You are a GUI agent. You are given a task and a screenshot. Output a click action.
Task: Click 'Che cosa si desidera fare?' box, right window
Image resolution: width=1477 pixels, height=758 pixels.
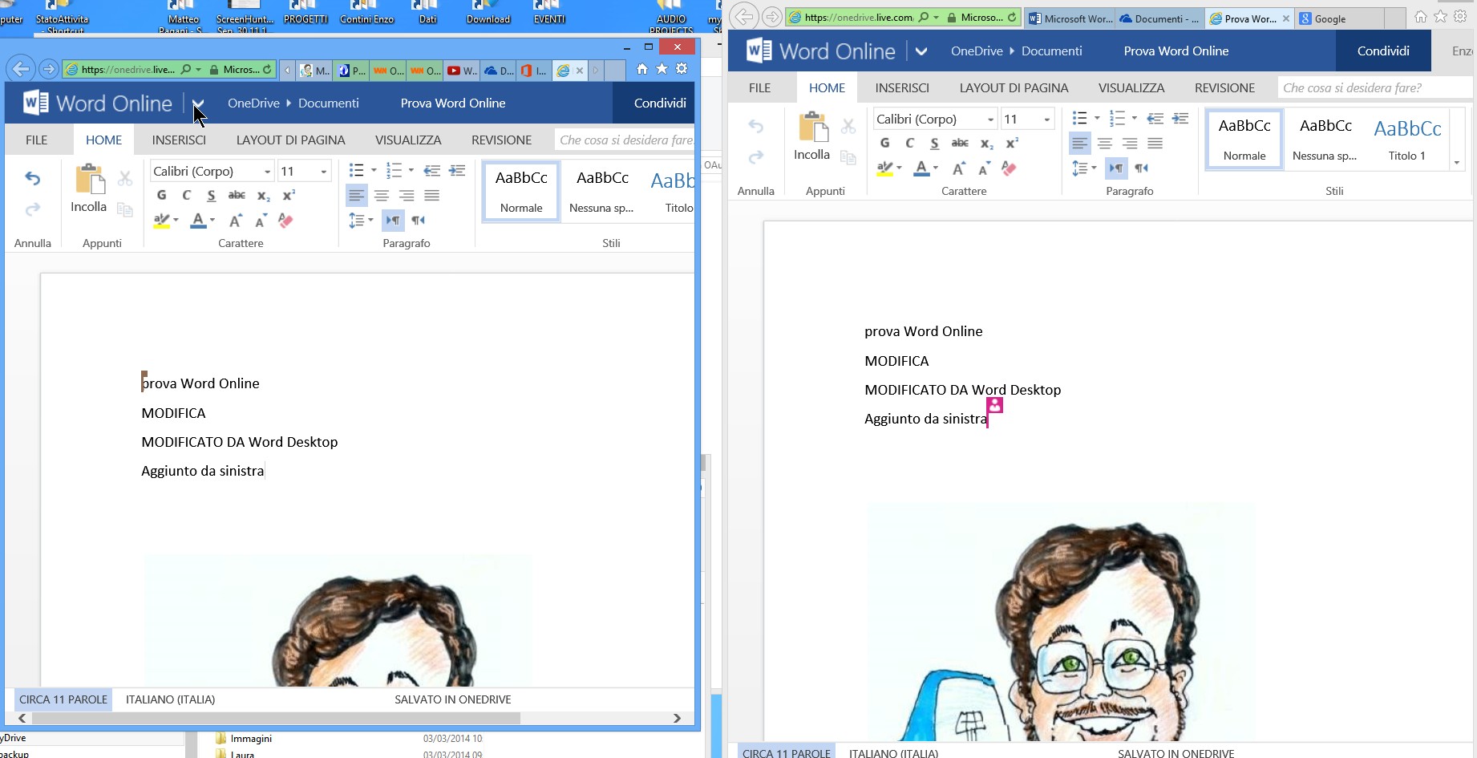tap(1371, 87)
